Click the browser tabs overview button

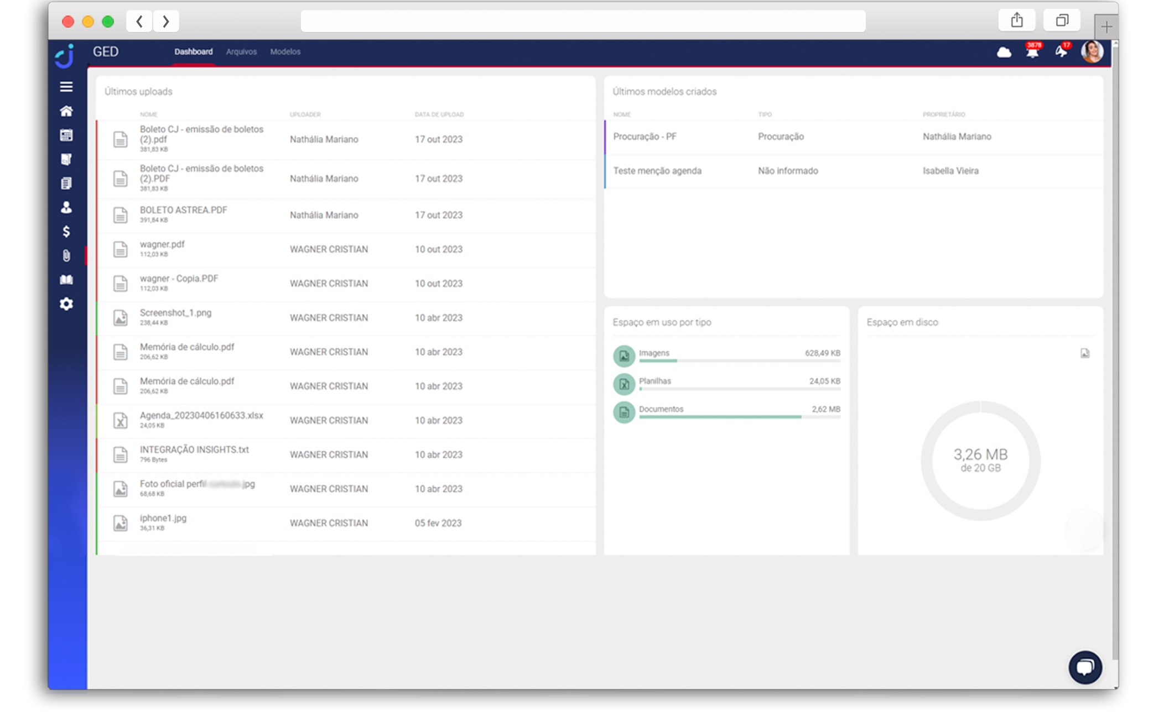(x=1062, y=21)
